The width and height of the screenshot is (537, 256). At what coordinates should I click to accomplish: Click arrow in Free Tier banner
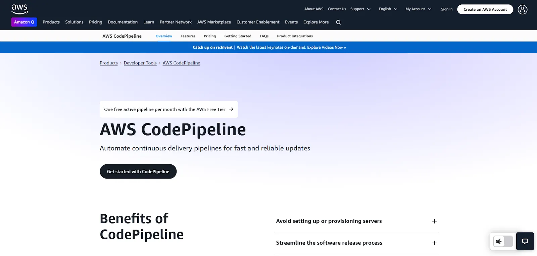click(x=231, y=109)
